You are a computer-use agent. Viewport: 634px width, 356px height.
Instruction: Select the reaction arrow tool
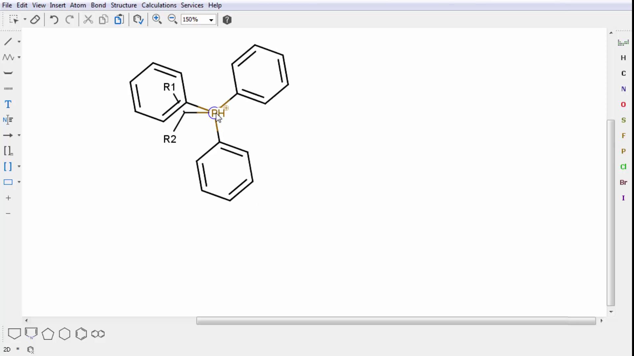[8, 135]
